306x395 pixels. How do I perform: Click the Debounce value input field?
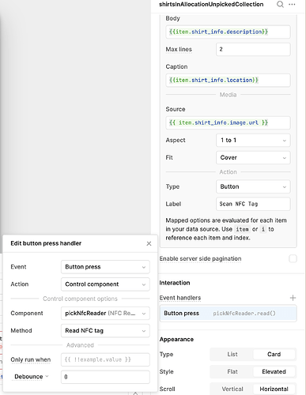click(x=105, y=377)
